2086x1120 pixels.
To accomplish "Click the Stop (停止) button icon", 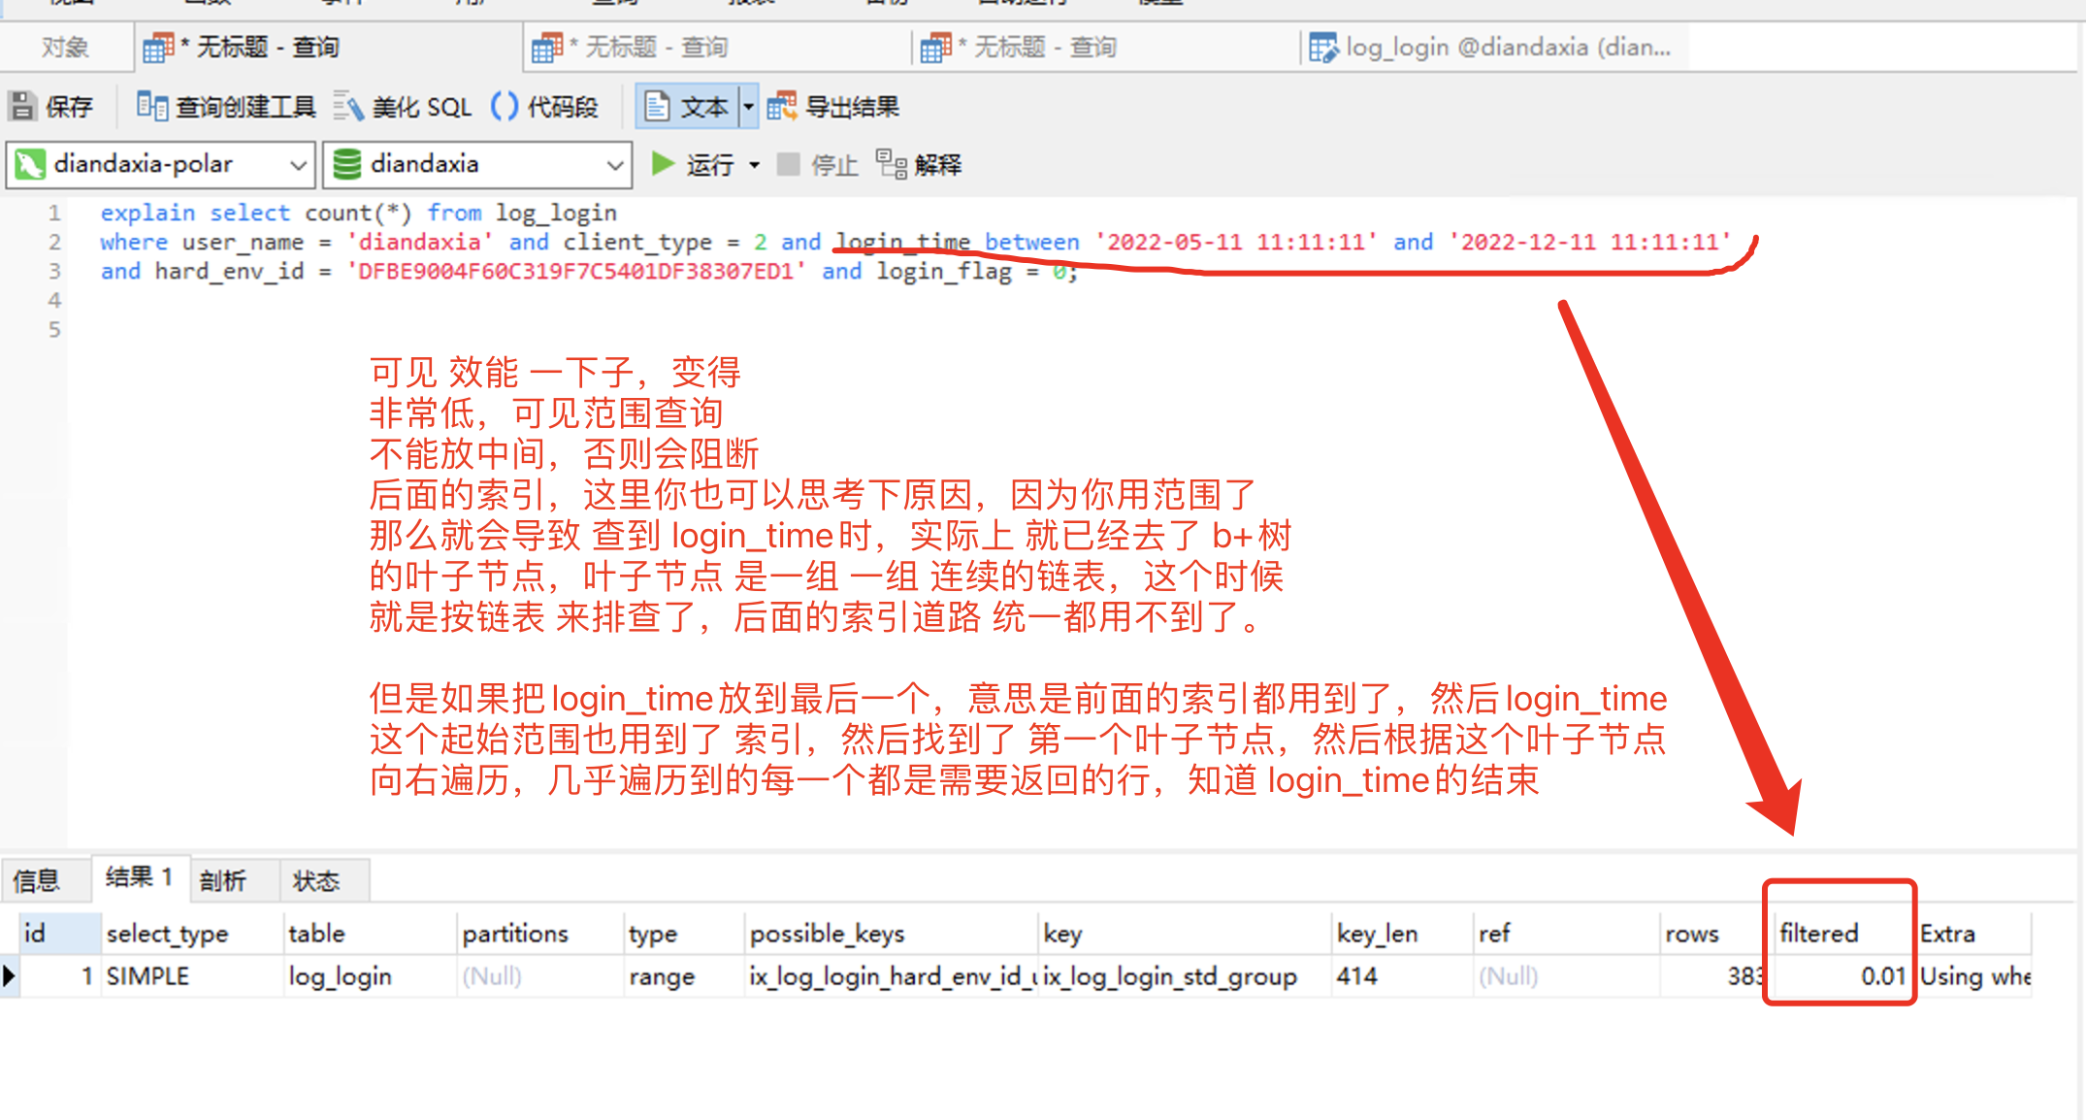I will pyautogui.click(x=788, y=164).
